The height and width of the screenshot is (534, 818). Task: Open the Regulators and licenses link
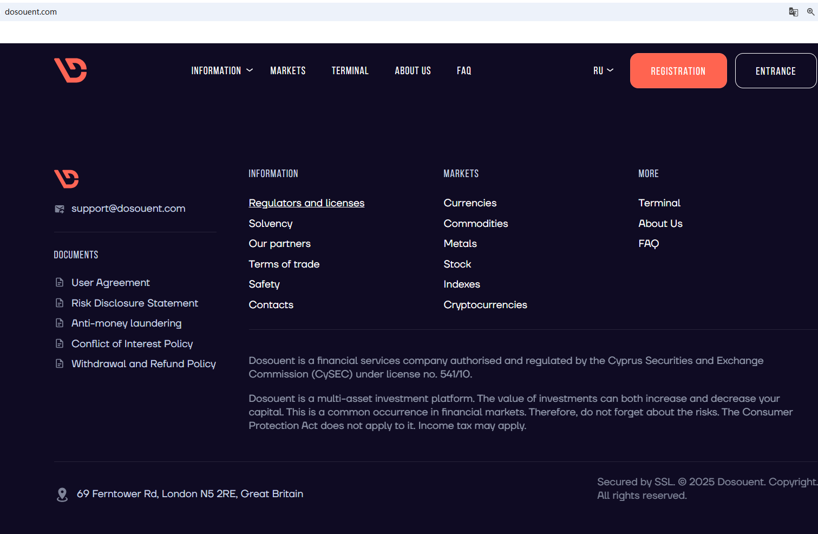pyautogui.click(x=306, y=203)
